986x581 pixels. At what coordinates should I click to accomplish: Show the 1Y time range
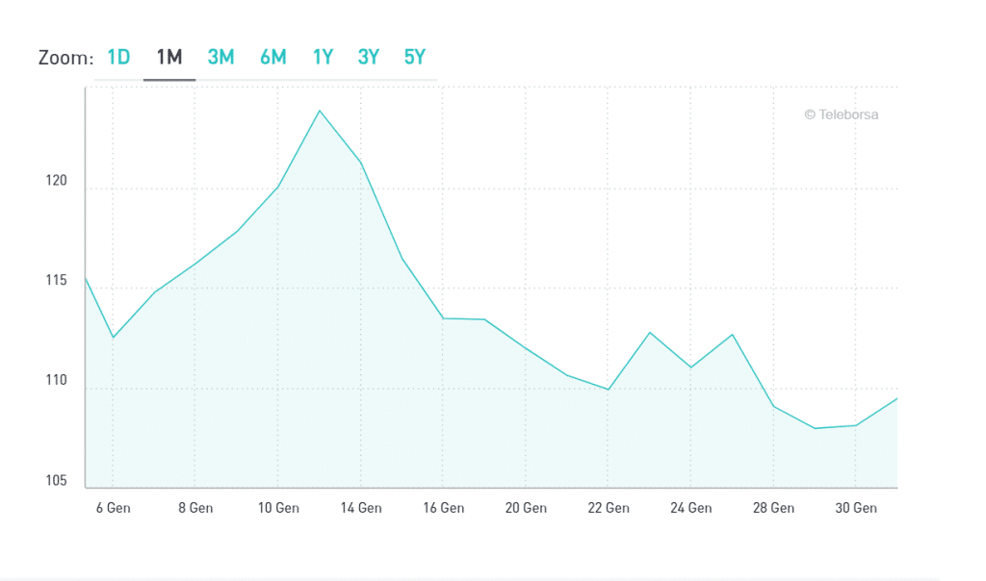point(323,58)
